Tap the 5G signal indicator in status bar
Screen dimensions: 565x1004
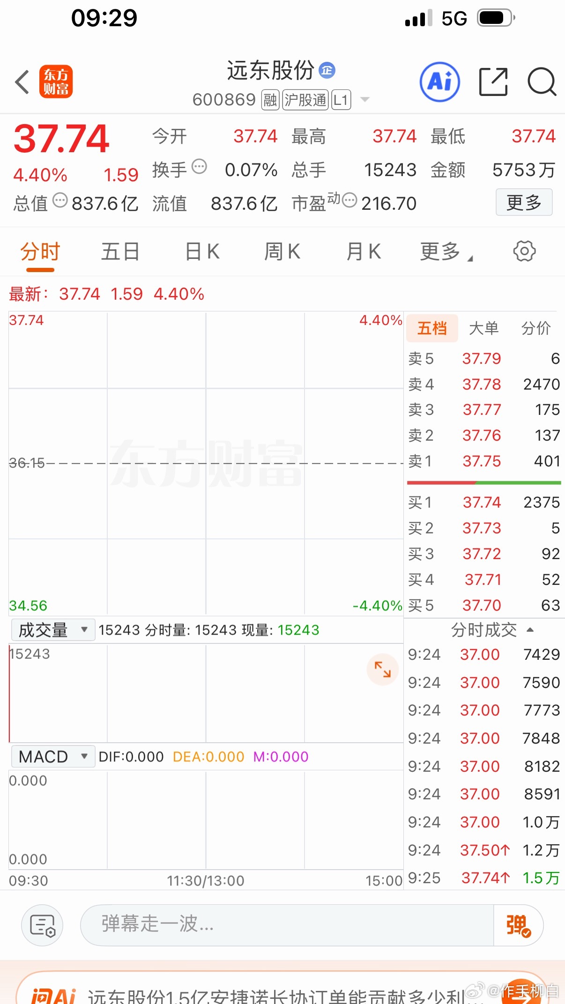(454, 19)
